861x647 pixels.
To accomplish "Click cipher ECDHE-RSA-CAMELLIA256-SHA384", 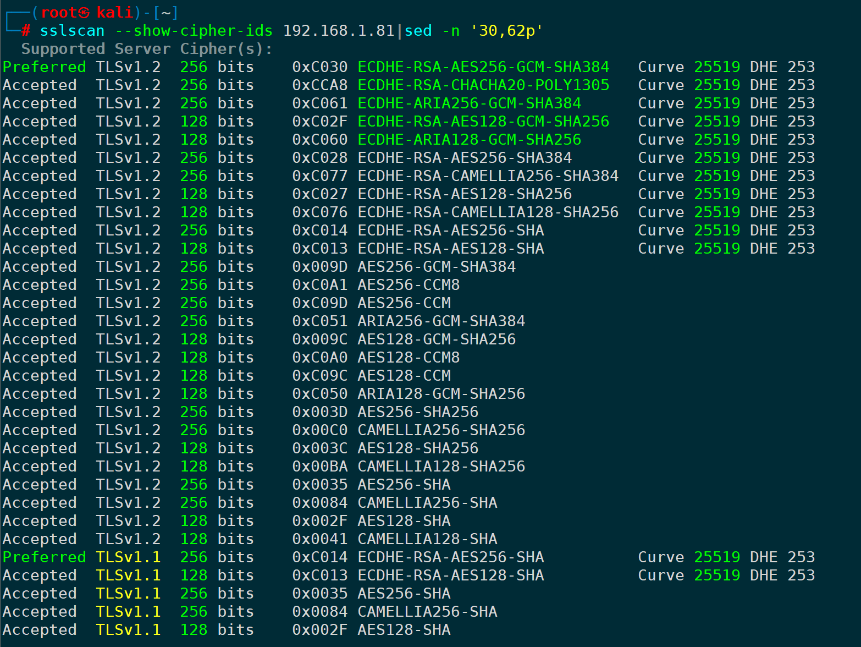I will click(488, 176).
